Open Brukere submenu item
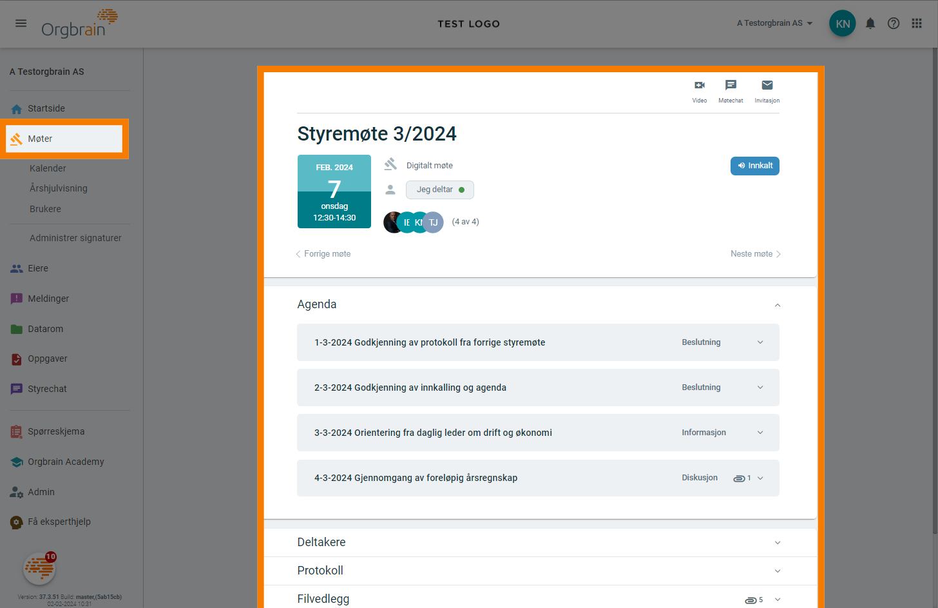The image size is (938, 608). coord(45,209)
